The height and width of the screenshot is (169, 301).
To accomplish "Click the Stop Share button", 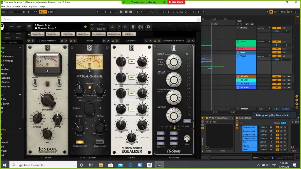I will (176, 2).
